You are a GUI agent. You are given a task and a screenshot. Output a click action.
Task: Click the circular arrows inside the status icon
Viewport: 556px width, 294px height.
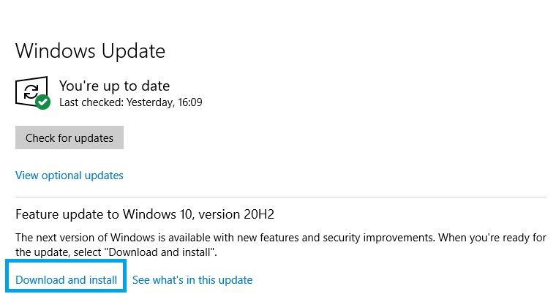(31, 92)
